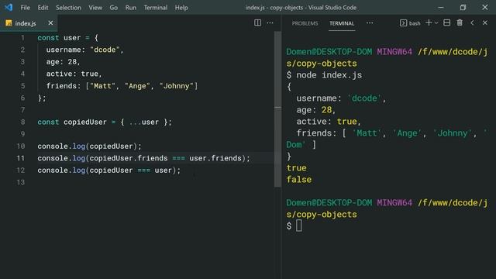Viewport: 496px width, 279px height.
Task: Create a new terminal with plus icon
Action: click(429, 22)
